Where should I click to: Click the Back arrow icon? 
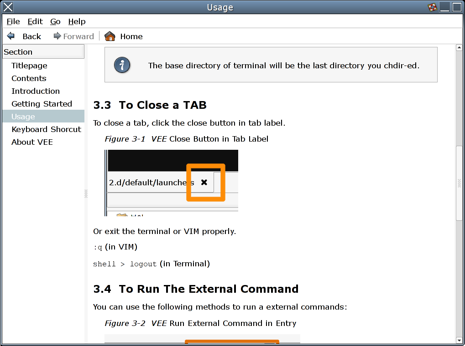tap(11, 36)
